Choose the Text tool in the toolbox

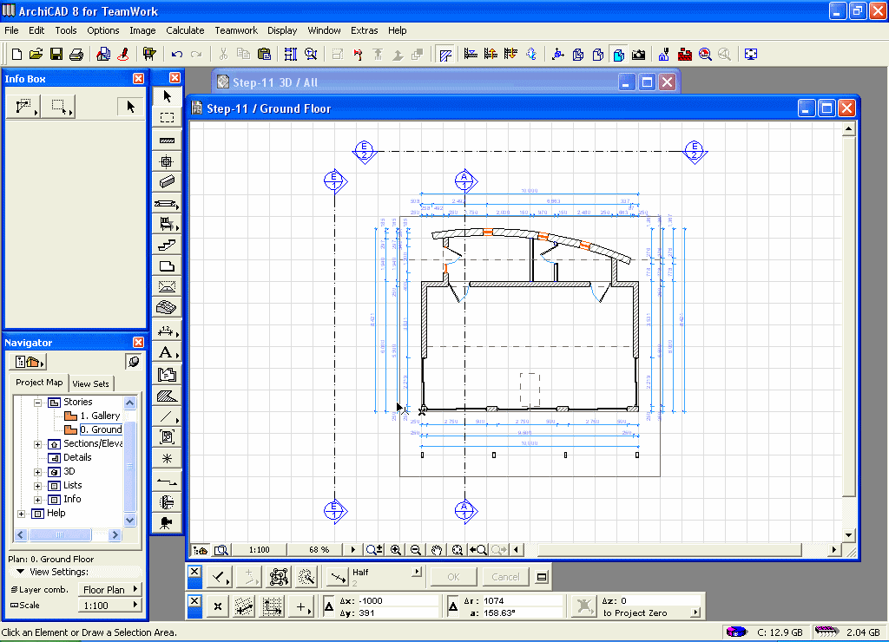(165, 352)
